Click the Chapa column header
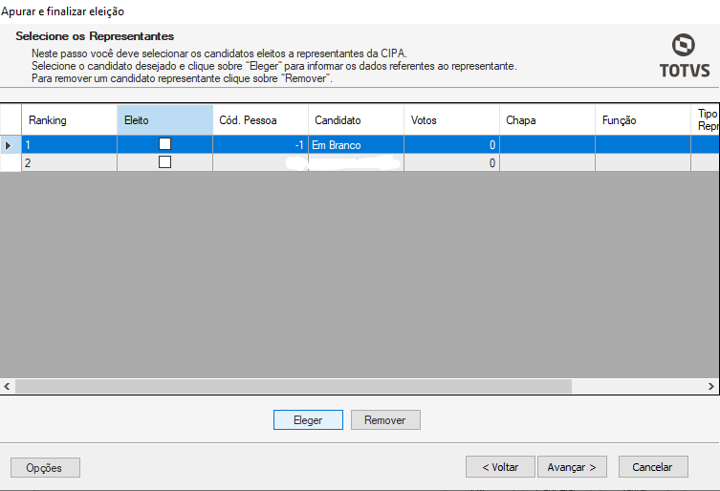720x491 pixels. pyautogui.click(x=547, y=120)
